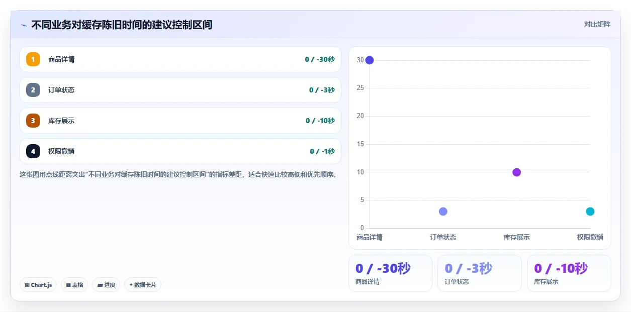The width and height of the screenshot is (631, 312).
Task: Open the 0 / -10秒 库存展示 data card
Action: tap(569, 273)
